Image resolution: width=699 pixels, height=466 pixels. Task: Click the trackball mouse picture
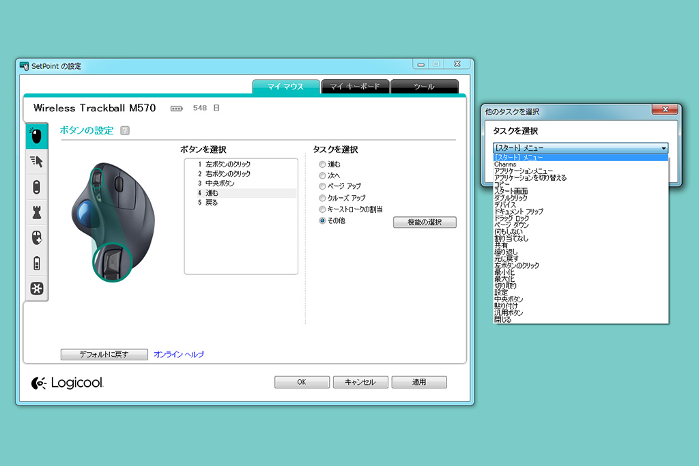[x=113, y=222]
